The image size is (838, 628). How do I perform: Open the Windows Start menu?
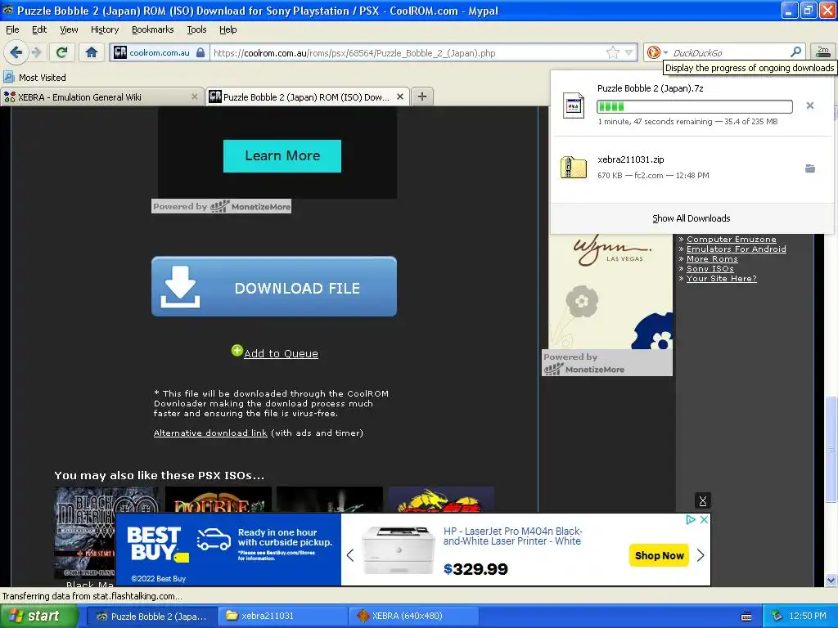(x=39, y=616)
